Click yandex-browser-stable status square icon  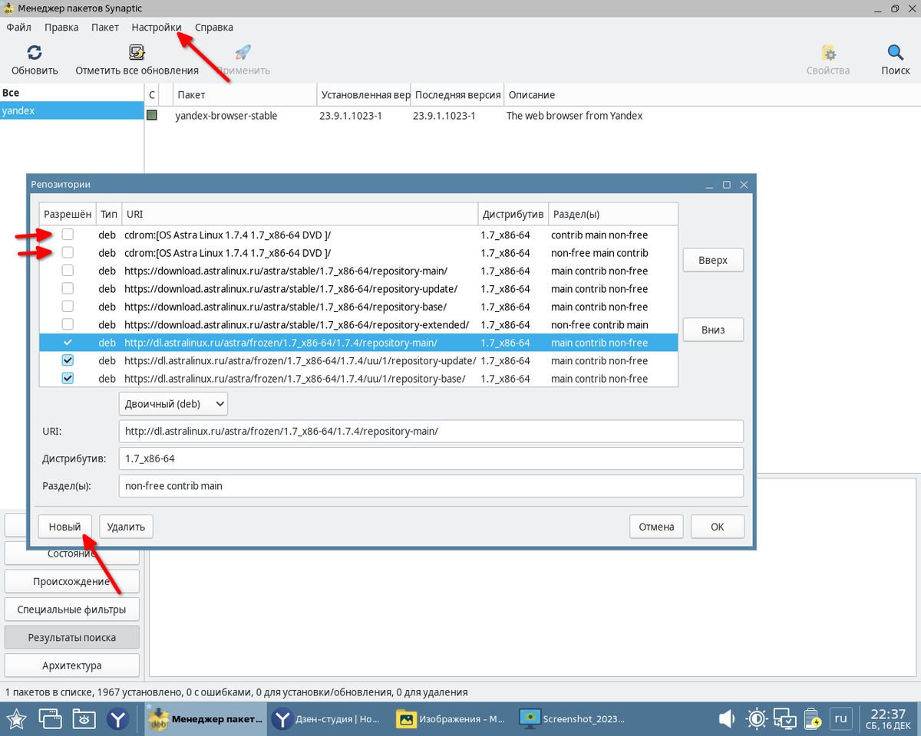coord(152,116)
